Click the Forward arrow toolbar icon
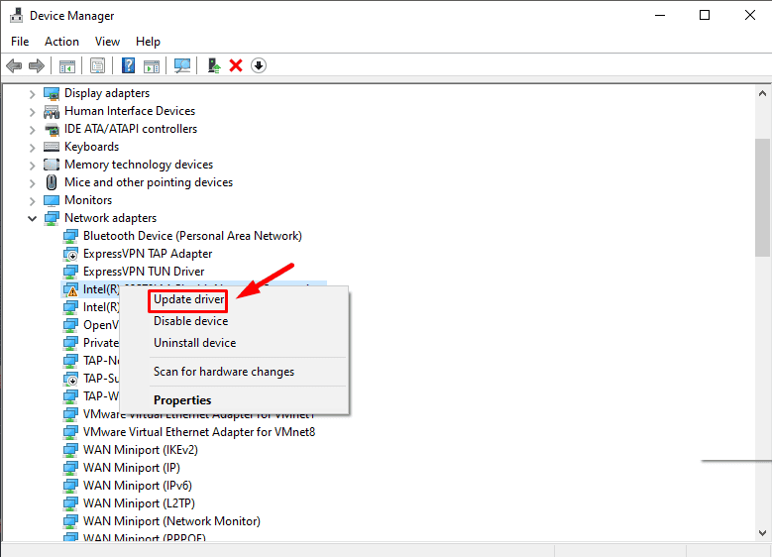The image size is (772, 557). [37, 65]
